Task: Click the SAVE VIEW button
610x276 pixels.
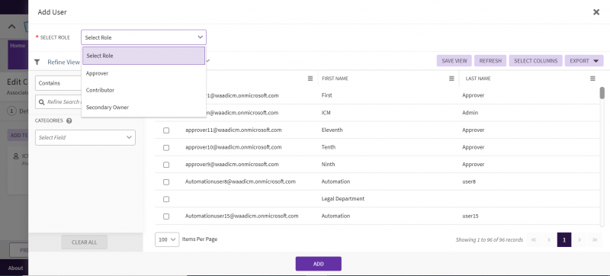Action: 454,61
